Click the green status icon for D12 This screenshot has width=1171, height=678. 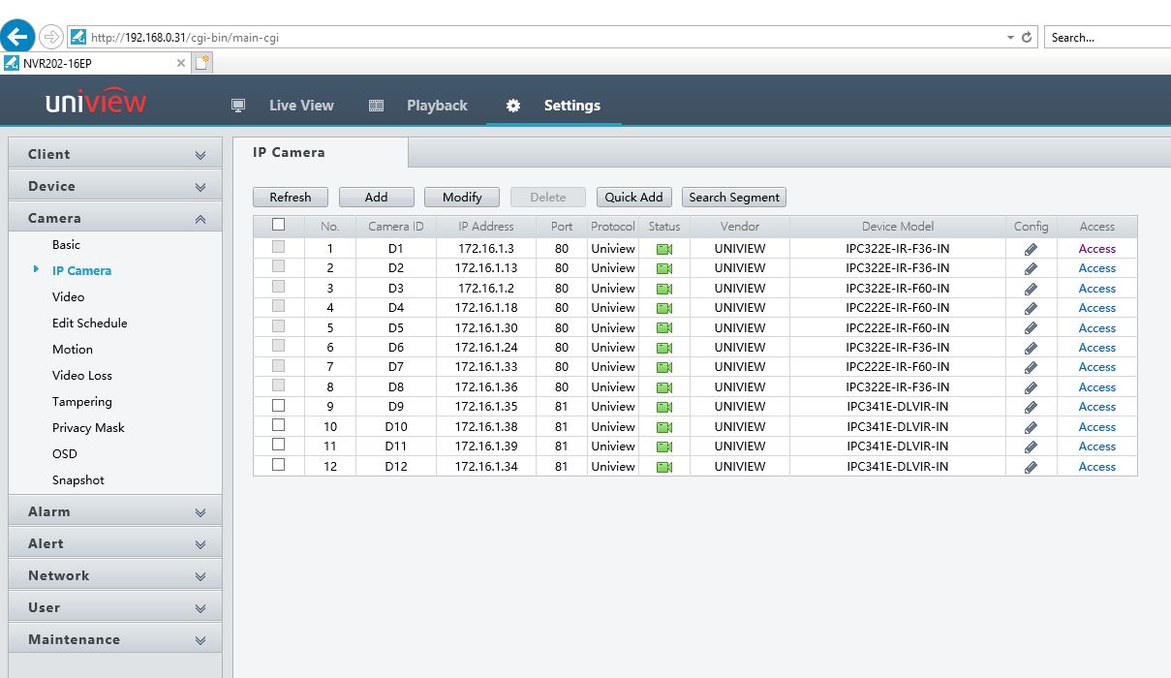coord(664,467)
